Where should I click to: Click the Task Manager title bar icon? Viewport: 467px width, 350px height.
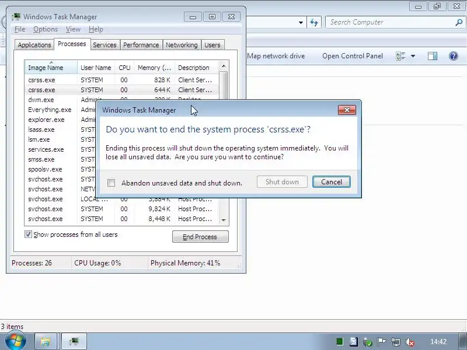click(16, 16)
